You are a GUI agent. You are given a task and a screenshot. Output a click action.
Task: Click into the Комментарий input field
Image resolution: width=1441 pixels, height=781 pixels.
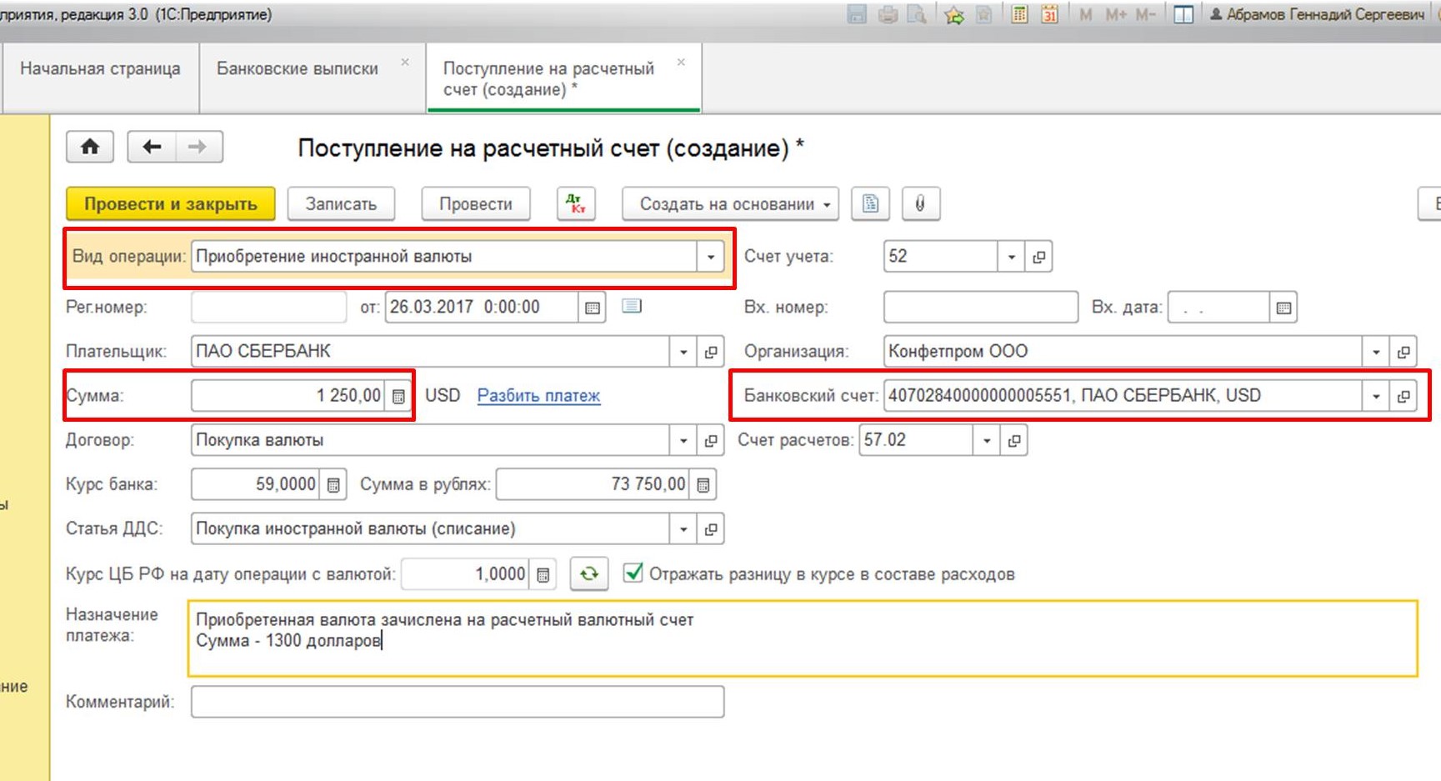click(x=457, y=702)
